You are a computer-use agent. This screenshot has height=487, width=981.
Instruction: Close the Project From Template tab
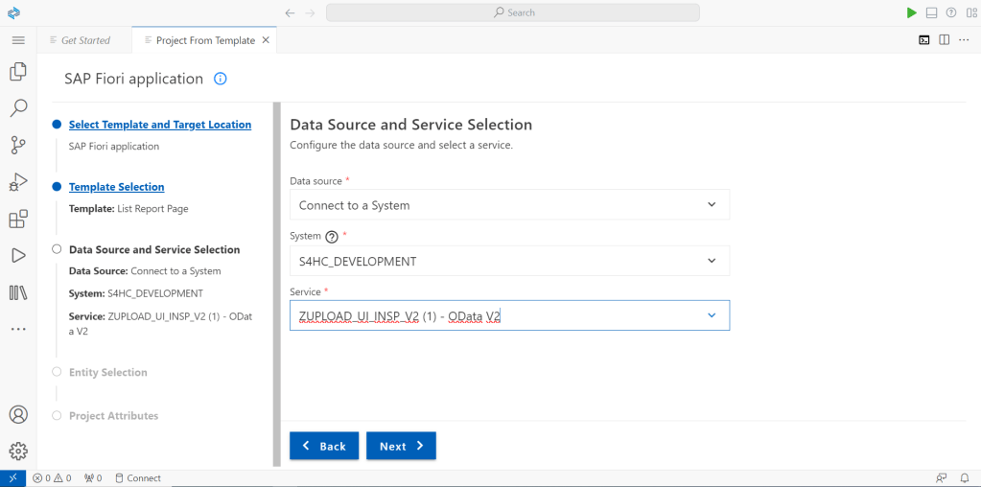[267, 40]
